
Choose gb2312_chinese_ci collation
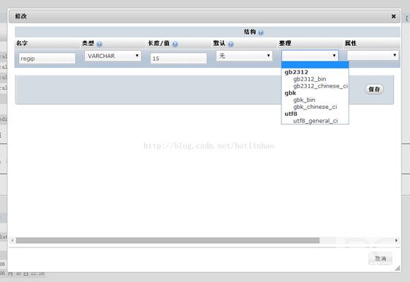tap(320, 86)
